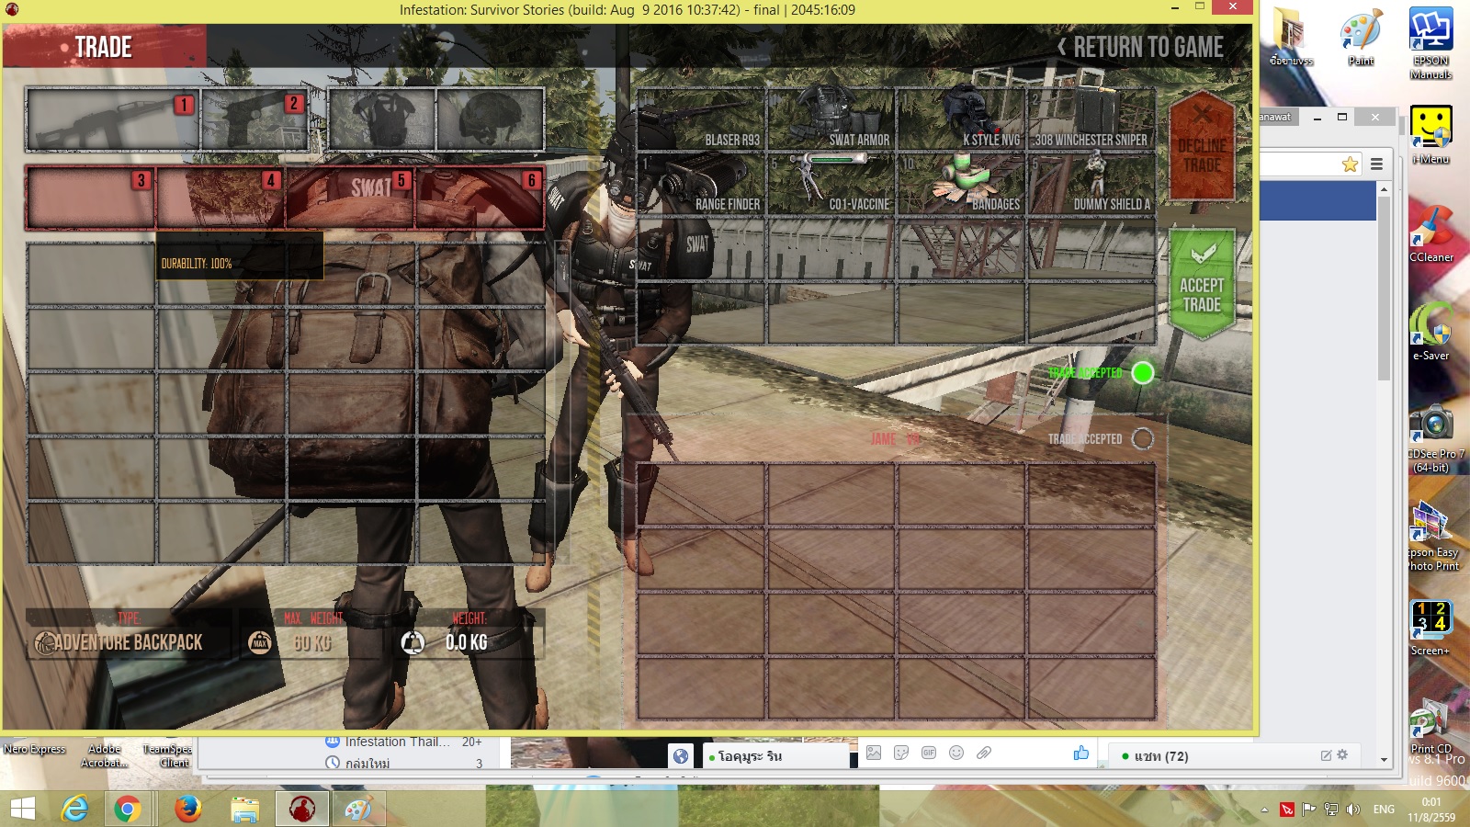The width and height of the screenshot is (1470, 827).
Task: Click the green Trade Accepted indicator
Action: tap(1142, 372)
